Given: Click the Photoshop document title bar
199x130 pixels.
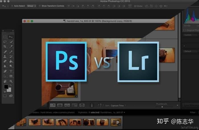Looking at the screenshot, I should (97, 21).
